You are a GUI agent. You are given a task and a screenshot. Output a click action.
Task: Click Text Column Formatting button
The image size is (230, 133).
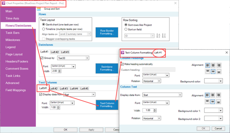click(107, 105)
